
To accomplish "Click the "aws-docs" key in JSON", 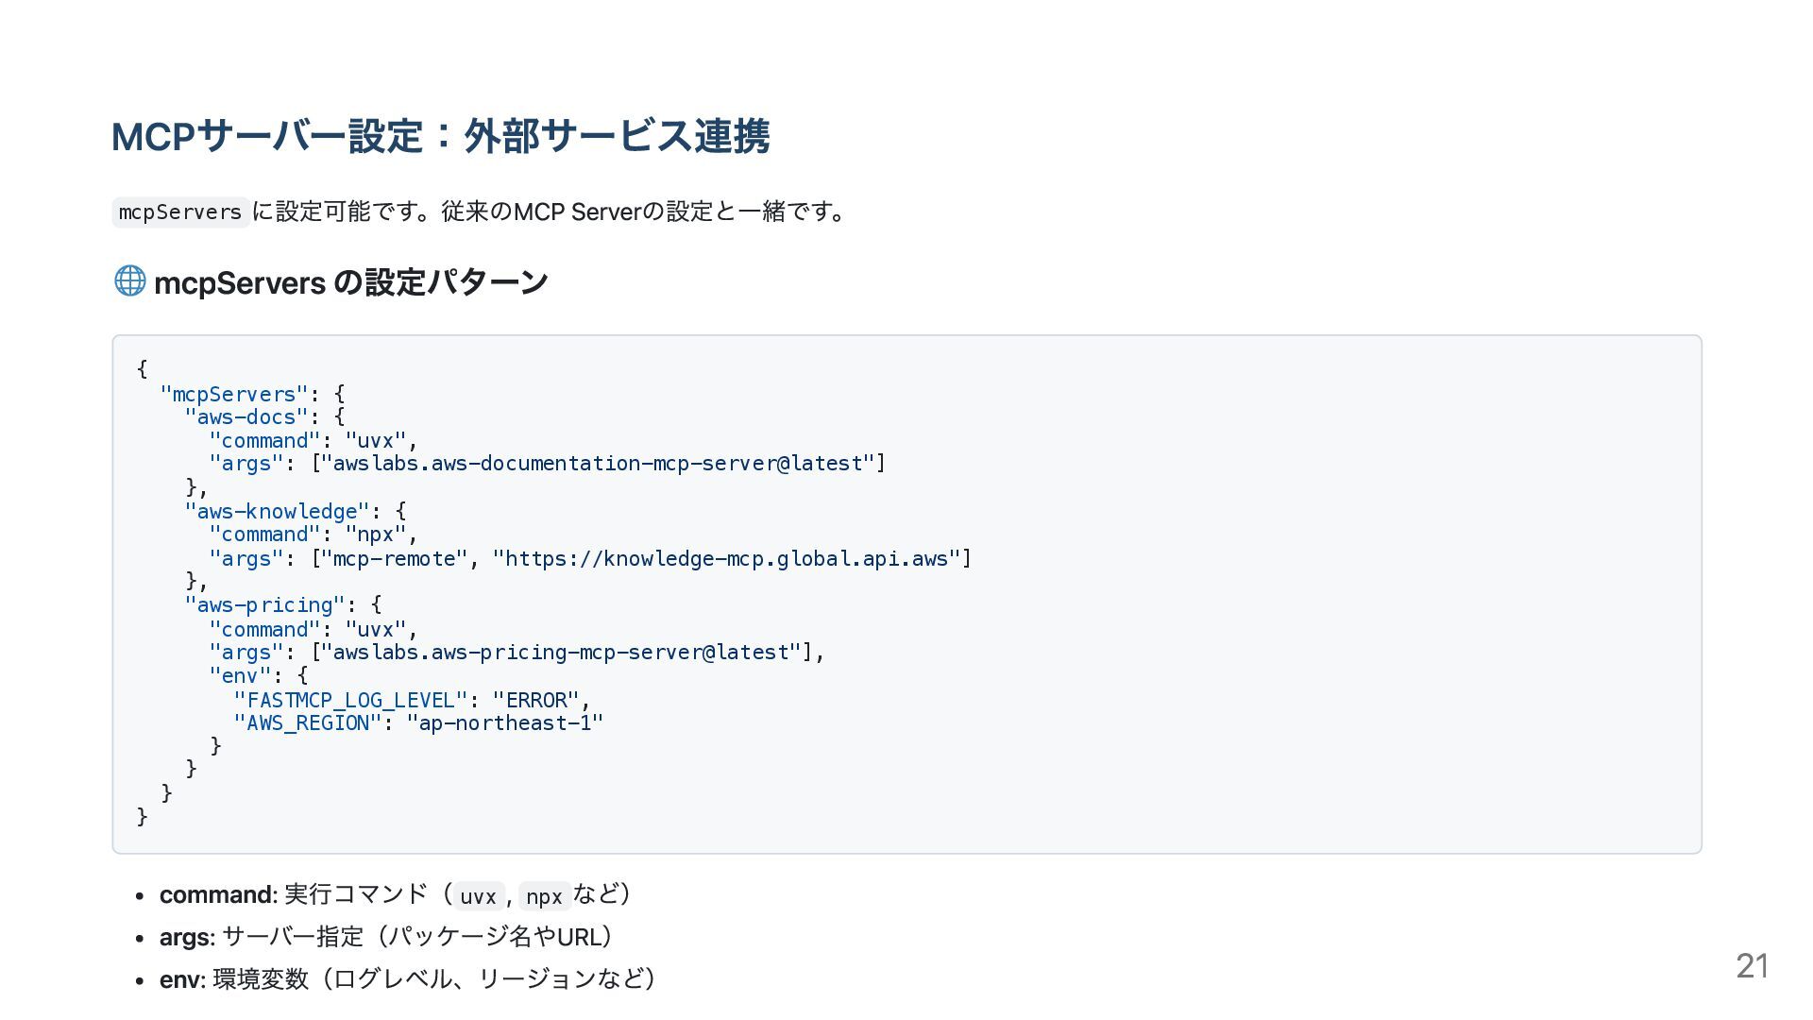I will [x=246, y=416].
